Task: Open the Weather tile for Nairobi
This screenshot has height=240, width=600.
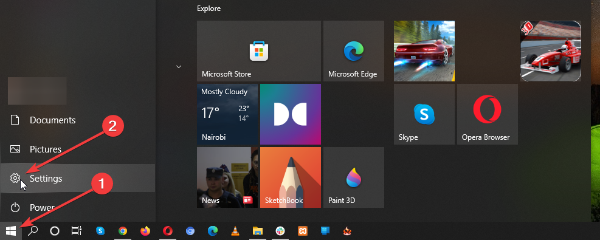Action: point(227,114)
